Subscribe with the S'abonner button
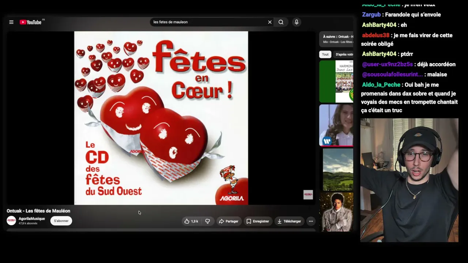The image size is (468, 263). click(61, 221)
